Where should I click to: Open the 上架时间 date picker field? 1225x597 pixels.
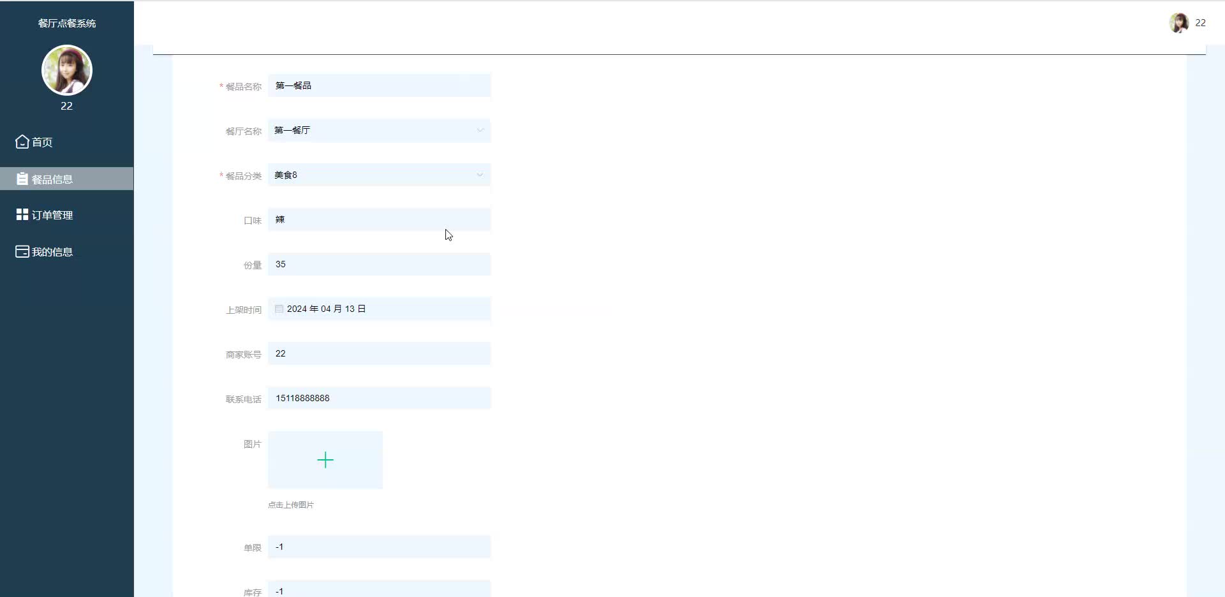click(379, 309)
